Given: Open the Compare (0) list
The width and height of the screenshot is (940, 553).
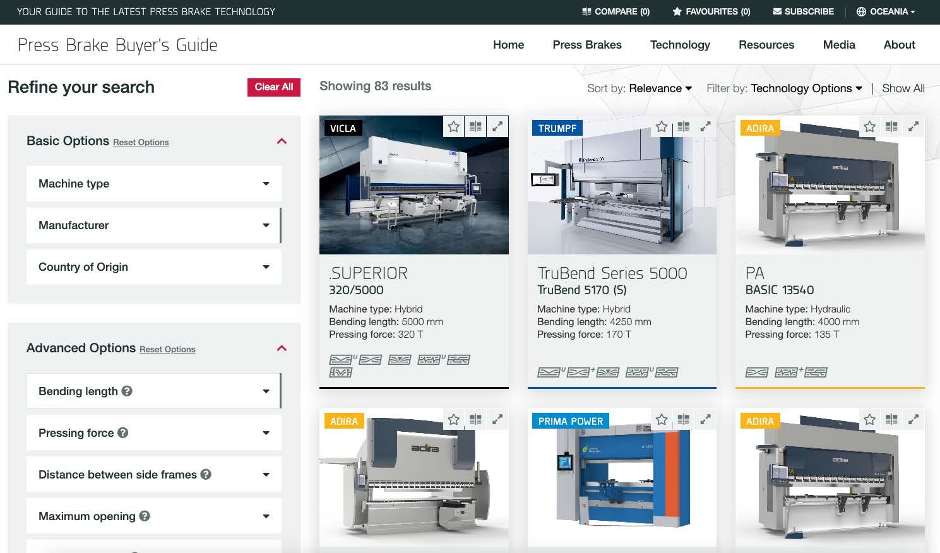Looking at the screenshot, I should [616, 11].
